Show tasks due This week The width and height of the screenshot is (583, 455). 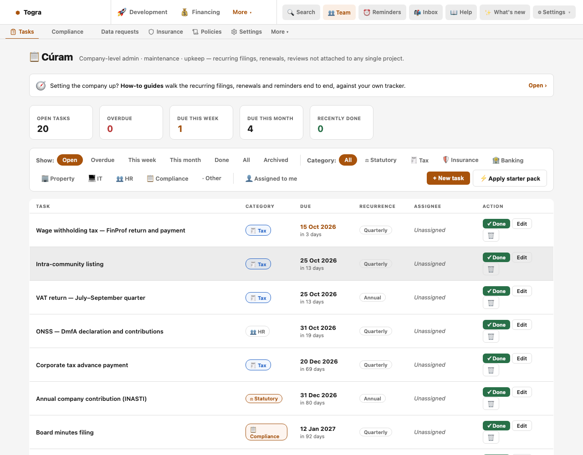tap(142, 160)
